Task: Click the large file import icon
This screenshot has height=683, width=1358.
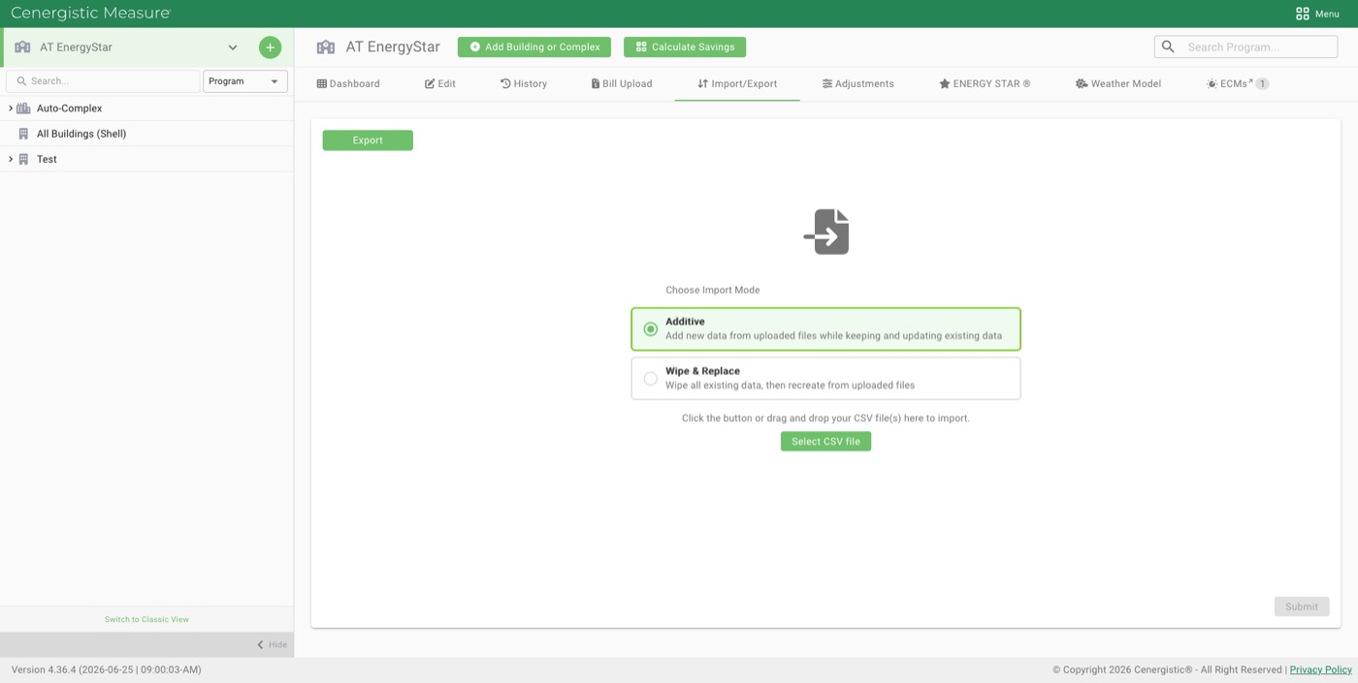Action: (x=826, y=232)
